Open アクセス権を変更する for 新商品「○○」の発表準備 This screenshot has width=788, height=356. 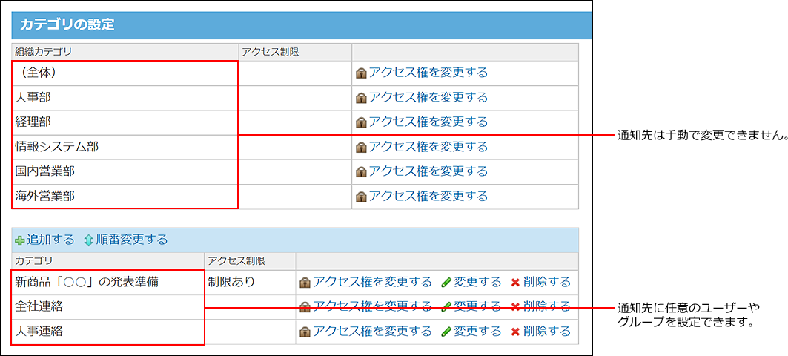pos(372,282)
